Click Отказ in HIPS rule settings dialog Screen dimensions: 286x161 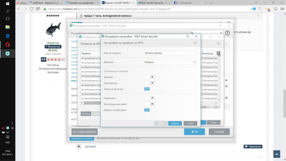tap(190, 124)
